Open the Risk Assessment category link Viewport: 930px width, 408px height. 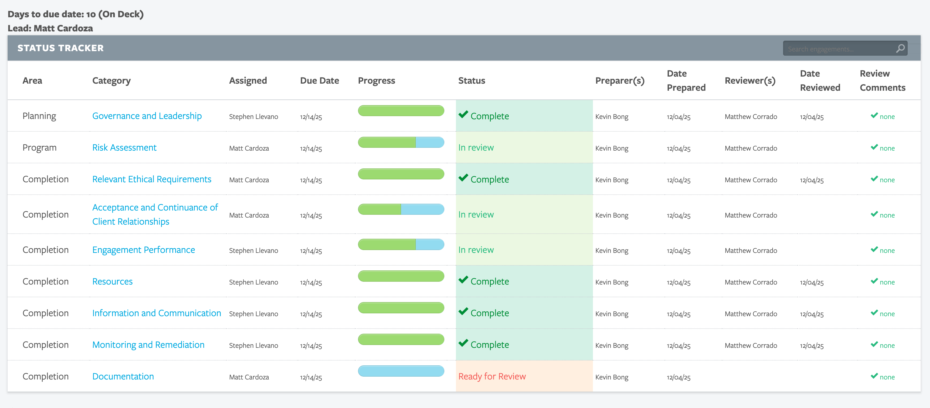tap(124, 148)
